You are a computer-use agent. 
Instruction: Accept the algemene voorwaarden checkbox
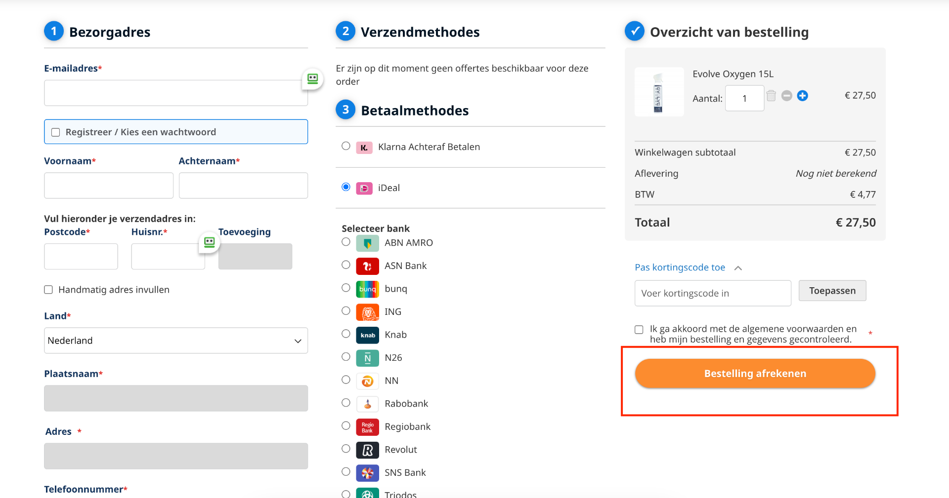639,330
